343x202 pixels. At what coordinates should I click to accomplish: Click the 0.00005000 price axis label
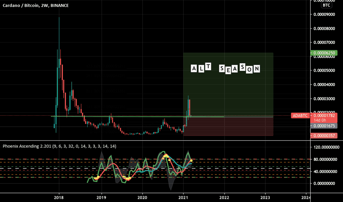point(324,71)
